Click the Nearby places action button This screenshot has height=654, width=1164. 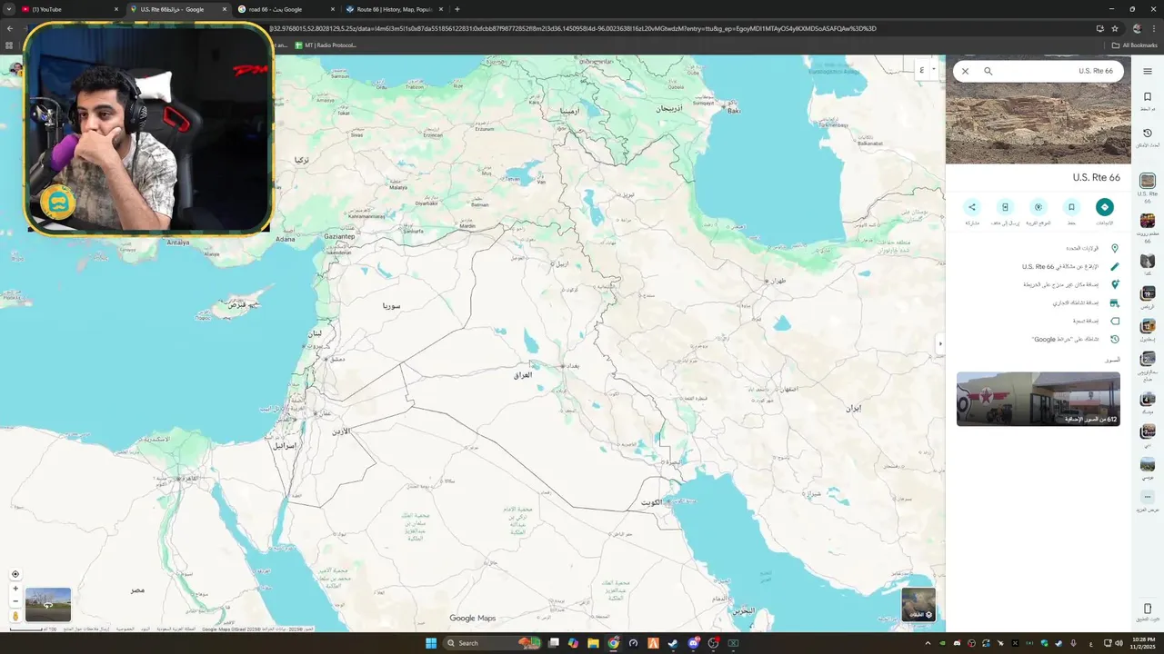(1039, 207)
